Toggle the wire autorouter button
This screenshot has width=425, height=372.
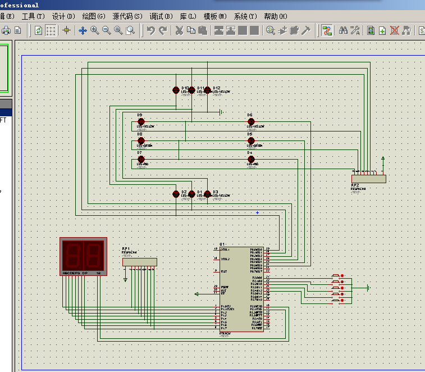pyautogui.click(x=327, y=30)
